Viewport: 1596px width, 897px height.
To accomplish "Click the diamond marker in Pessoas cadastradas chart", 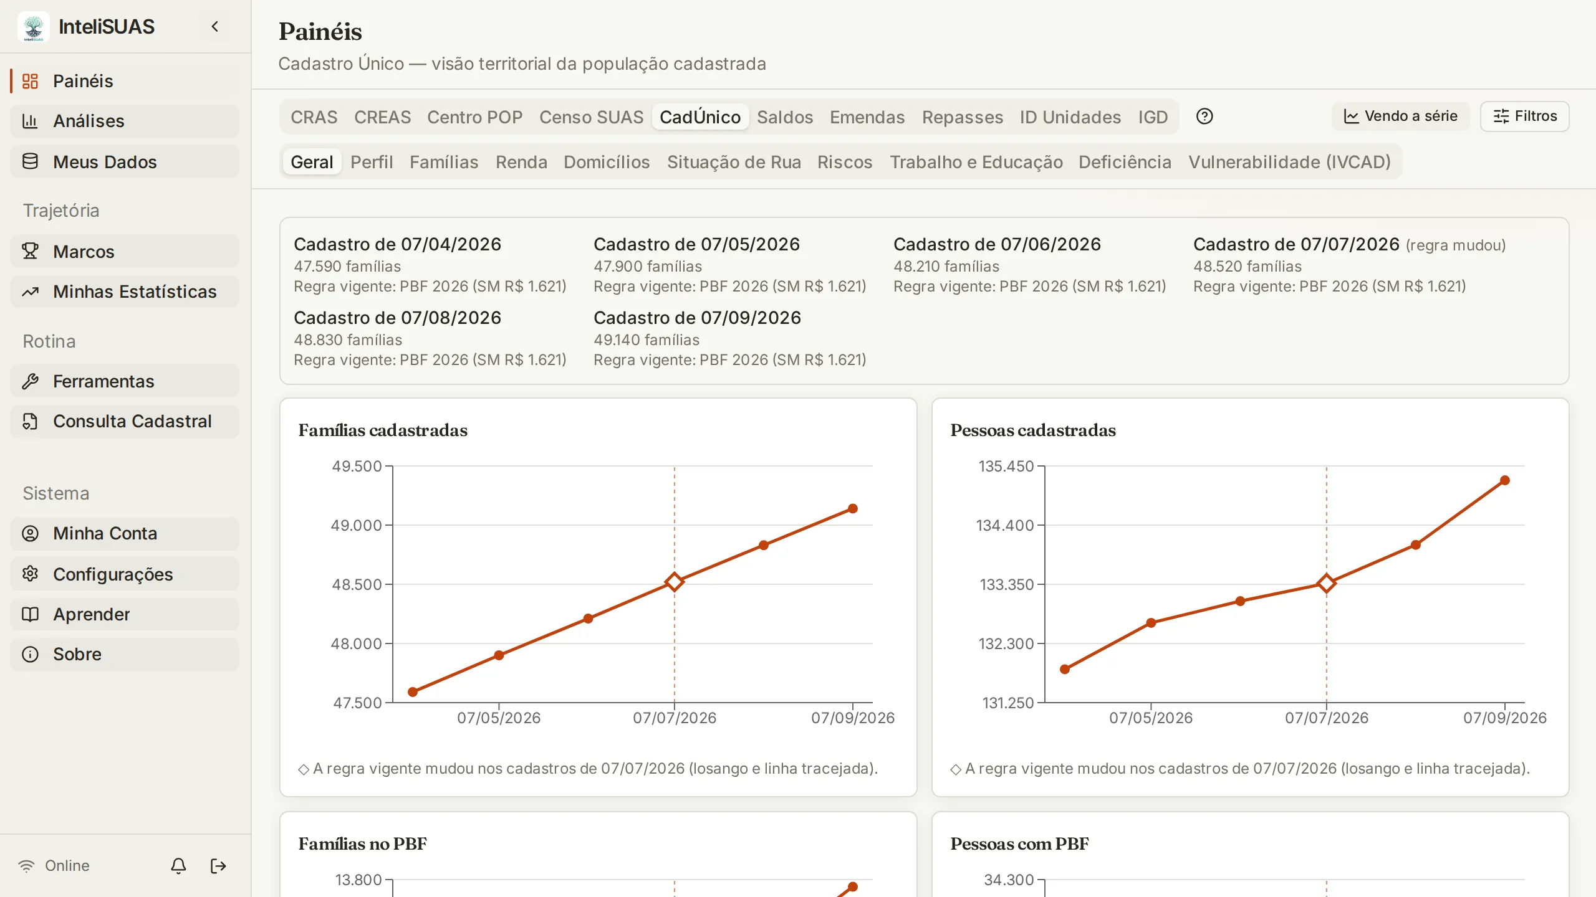I will (1326, 583).
